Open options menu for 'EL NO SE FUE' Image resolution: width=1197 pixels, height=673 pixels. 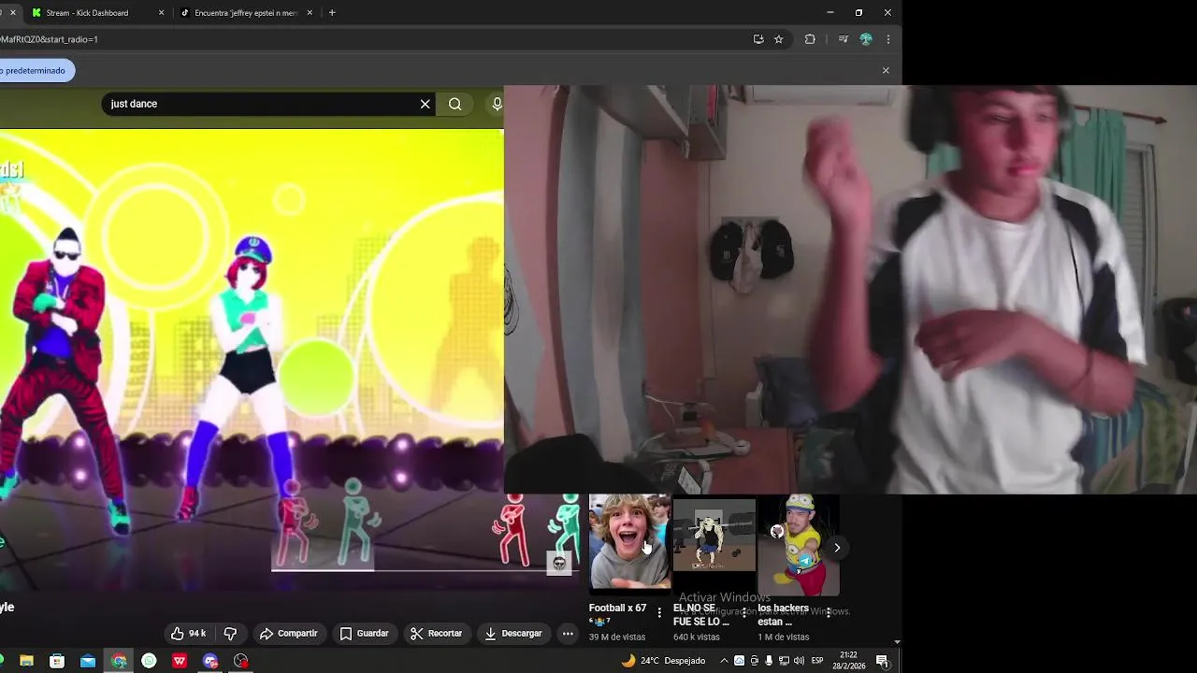743,613
